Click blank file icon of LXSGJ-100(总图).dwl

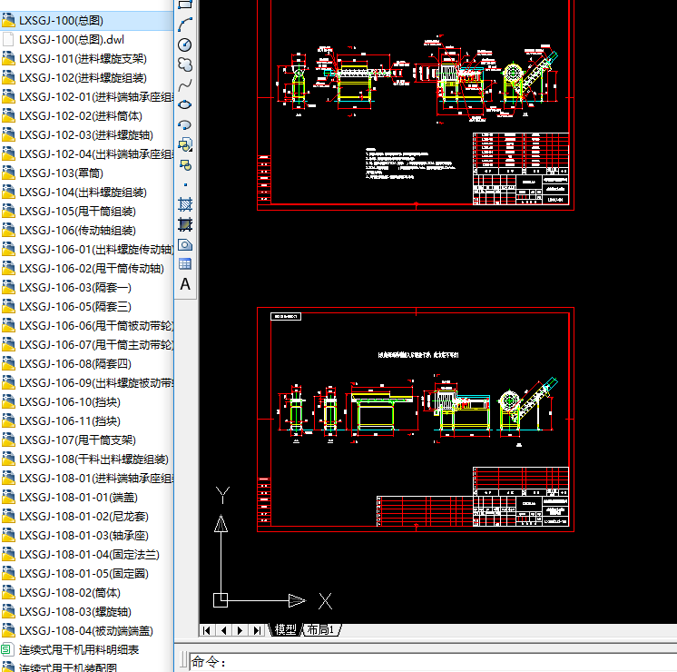tap(8, 40)
